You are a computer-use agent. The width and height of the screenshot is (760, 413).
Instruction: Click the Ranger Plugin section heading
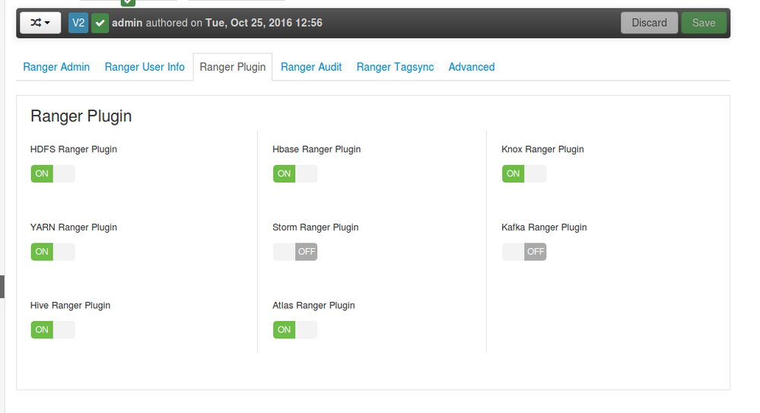[81, 116]
